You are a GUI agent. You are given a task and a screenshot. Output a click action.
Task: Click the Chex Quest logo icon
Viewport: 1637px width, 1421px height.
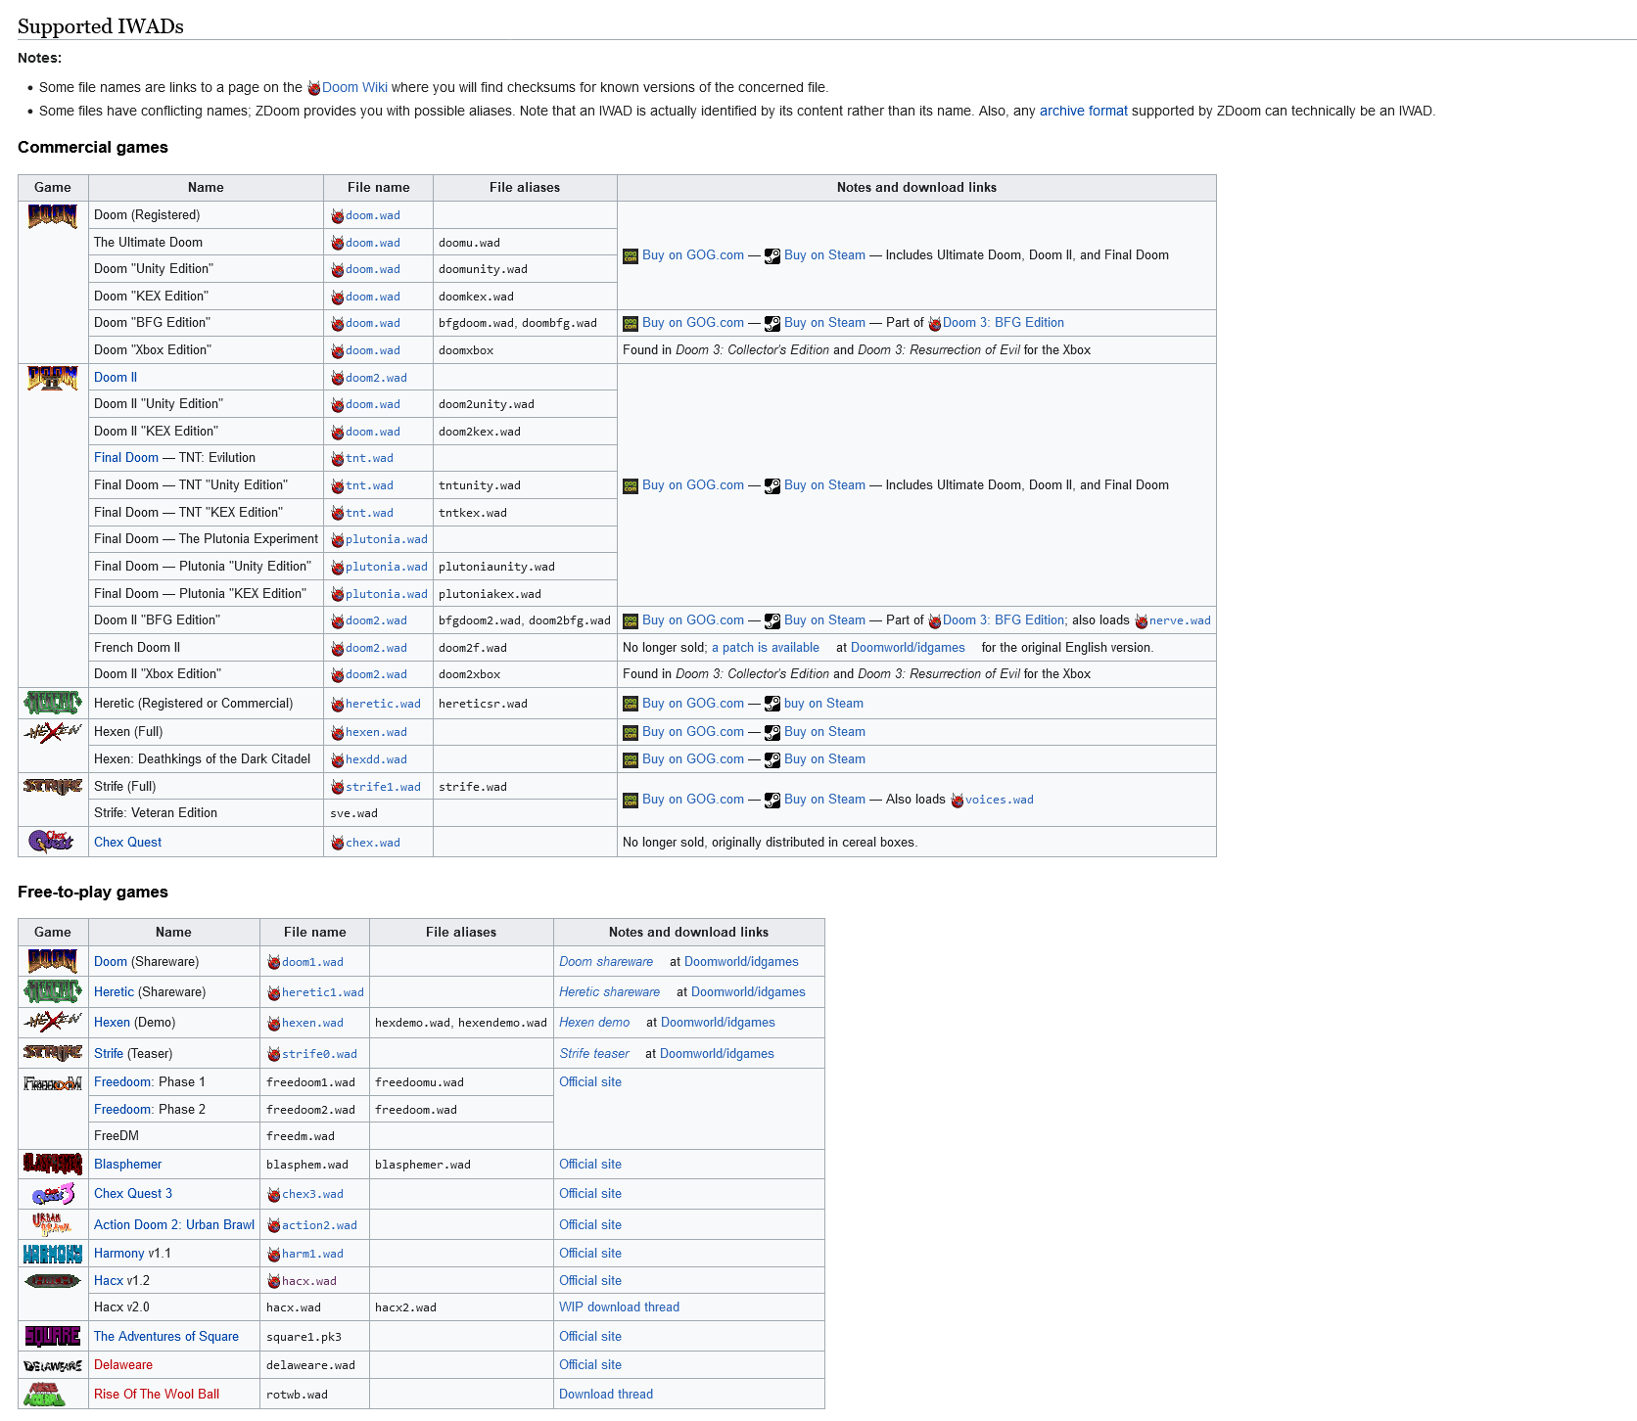coord(51,842)
